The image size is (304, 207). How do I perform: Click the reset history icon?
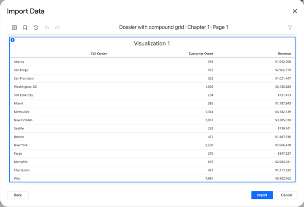(36, 28)
